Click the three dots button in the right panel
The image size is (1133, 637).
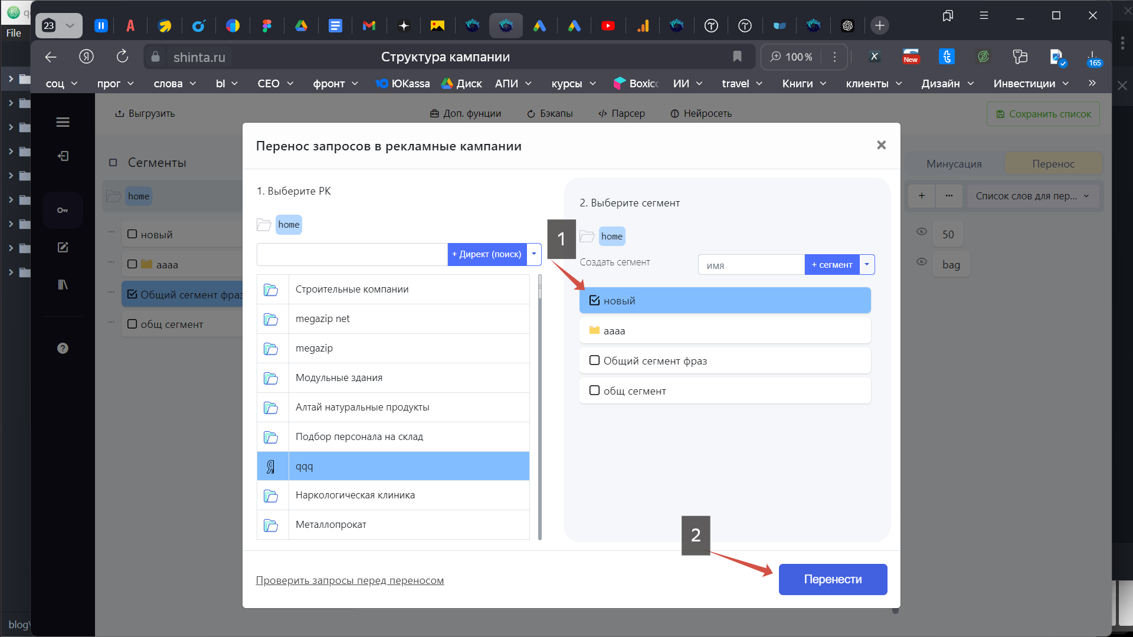949,196
